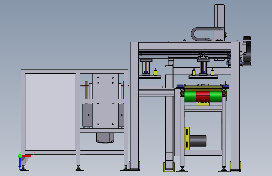Image resolution: width=272 pixels, height=176 pixels.
Task: Click the blue Z axis arrow of the triad
Action: pyautogui.click(x=20, y=163)
